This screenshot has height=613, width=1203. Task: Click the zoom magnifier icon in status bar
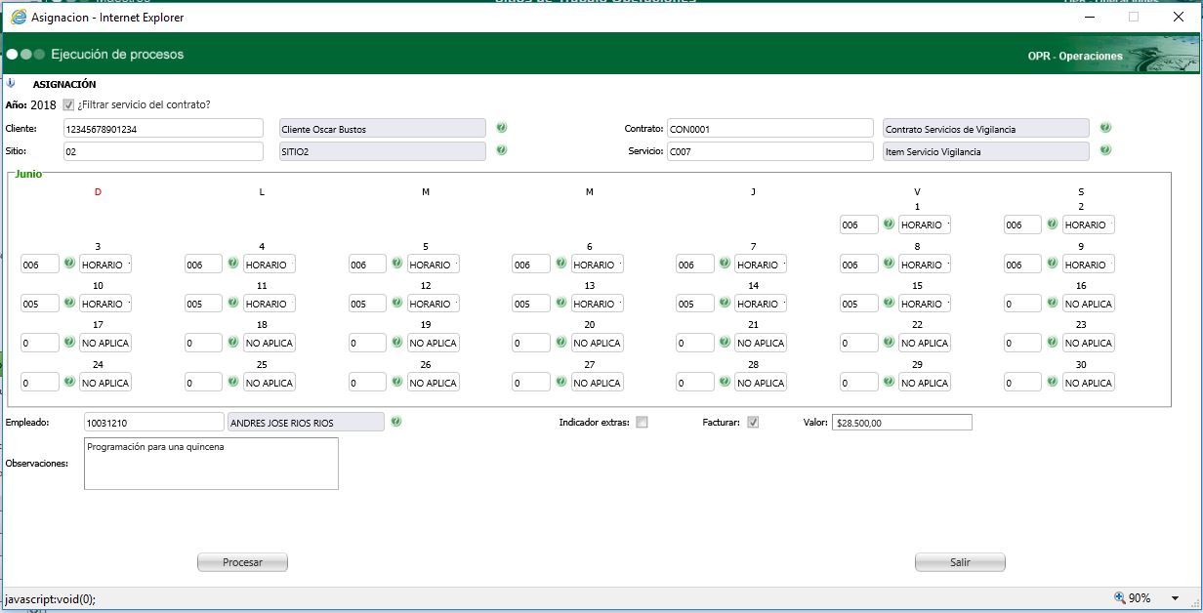(1119, 598)
